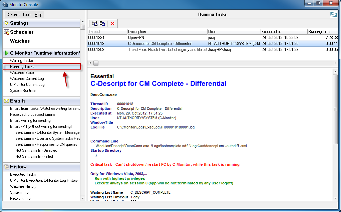Select the Trend Micro HijackThis row
The width and height of the screenshot is (341, 212).
(x=213, y=50)
